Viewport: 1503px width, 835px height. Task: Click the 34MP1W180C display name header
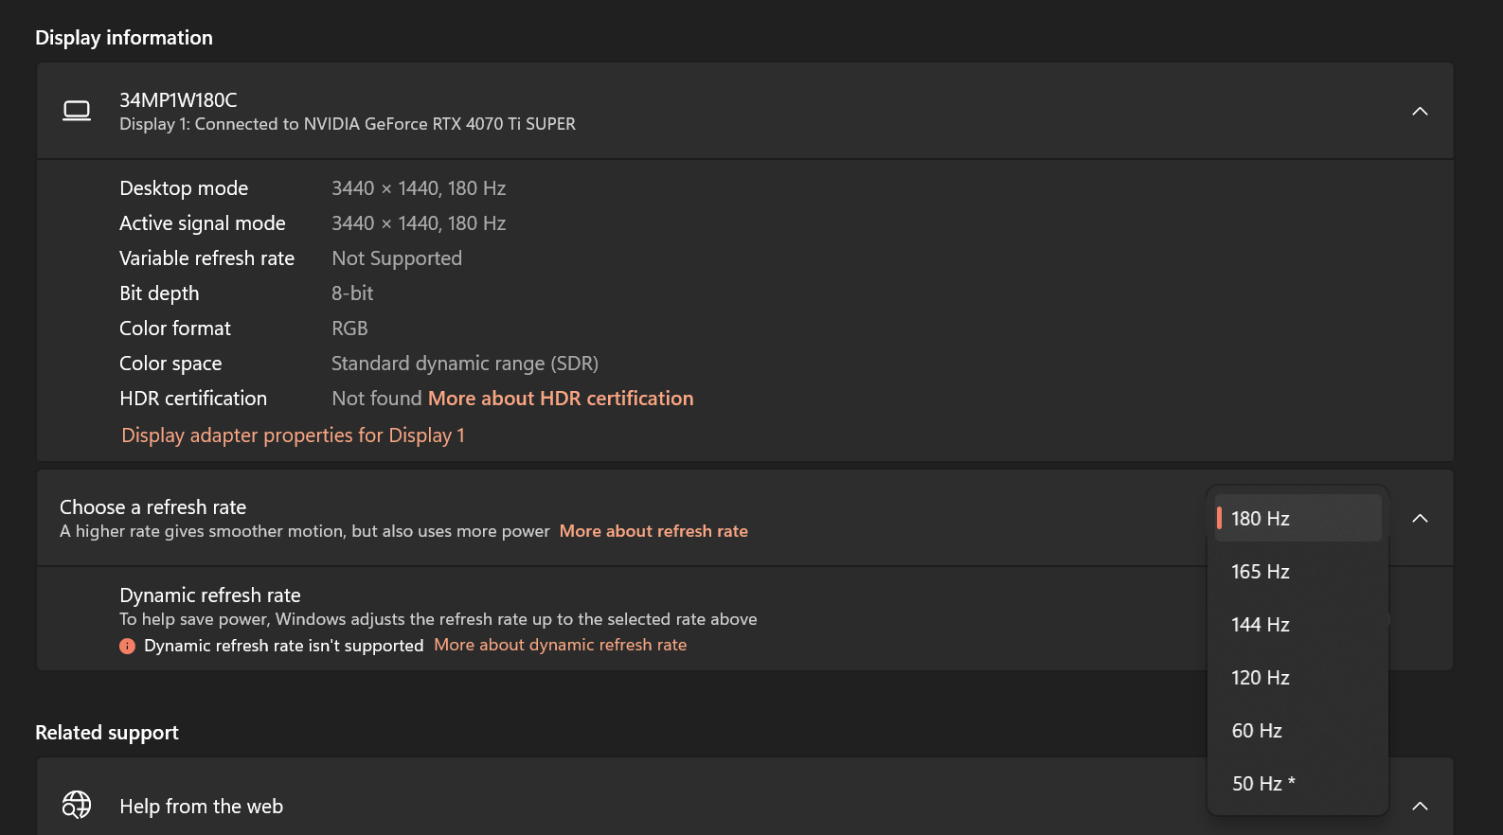178,100
